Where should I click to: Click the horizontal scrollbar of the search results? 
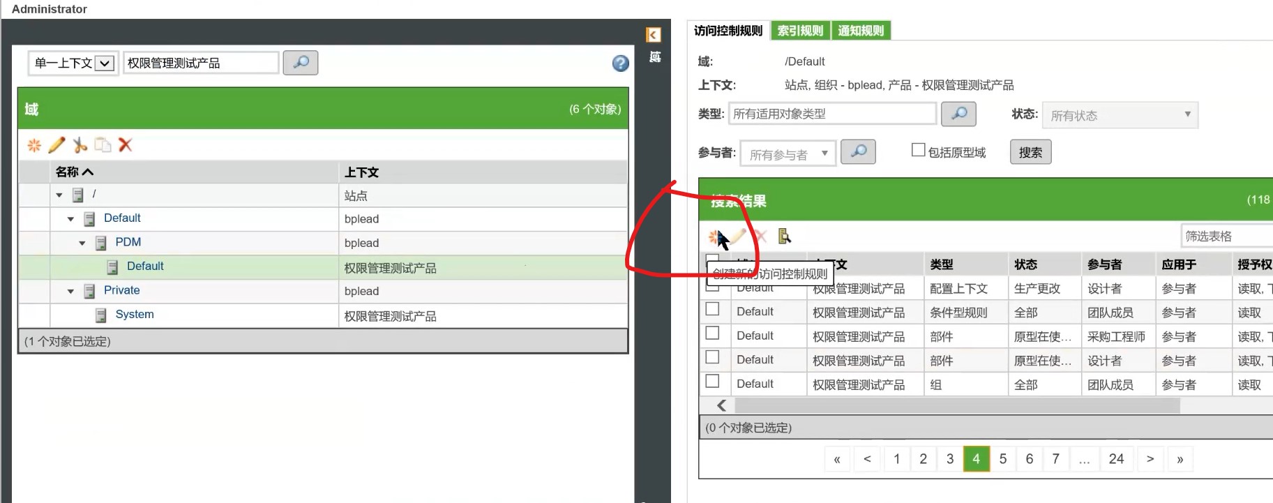958,405
